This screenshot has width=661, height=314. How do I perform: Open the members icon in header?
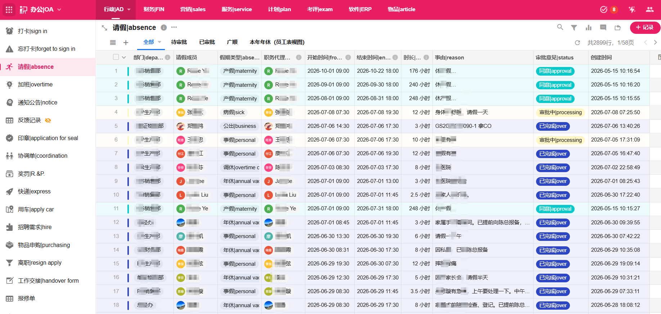click(649, 10)
